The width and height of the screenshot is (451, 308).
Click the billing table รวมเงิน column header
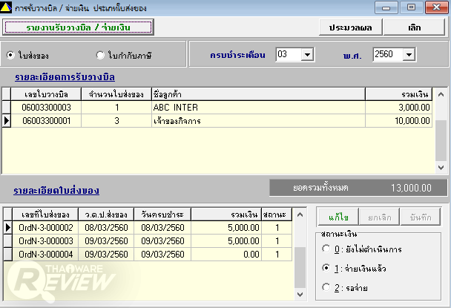[x=398, y=94]
